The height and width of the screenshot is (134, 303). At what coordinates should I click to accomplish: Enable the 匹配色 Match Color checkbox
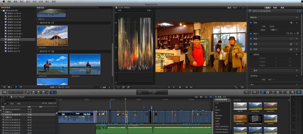click(251, 30)
